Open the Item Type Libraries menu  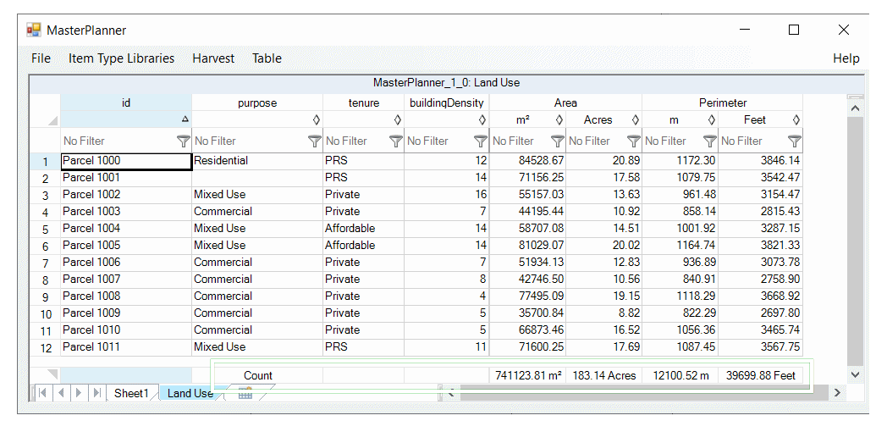click(x=121, y=58)
